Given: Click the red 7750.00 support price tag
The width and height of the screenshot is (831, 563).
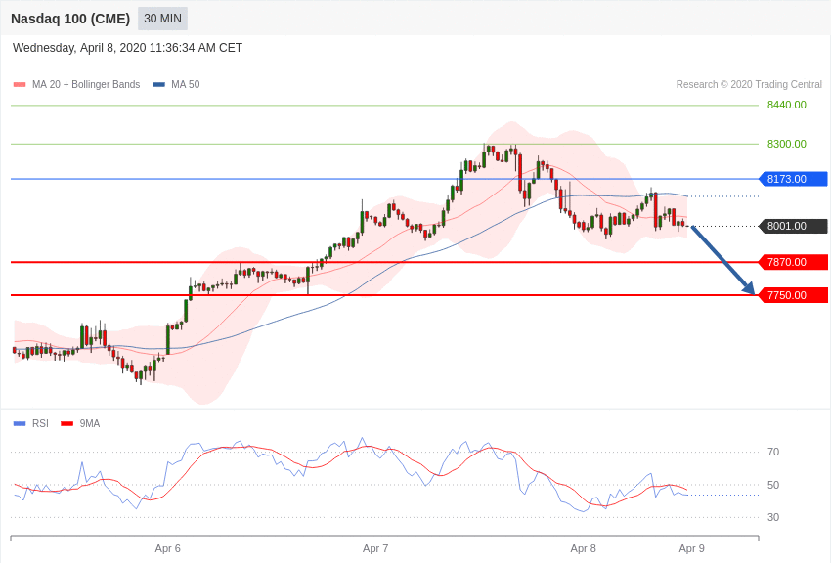Looking at the screenshot, I should click(x=794, y=295).
